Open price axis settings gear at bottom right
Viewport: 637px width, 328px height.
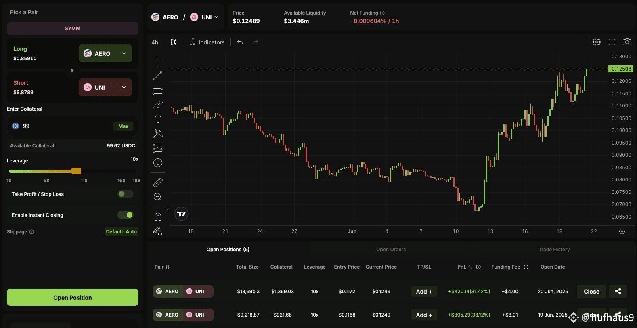(x=622, y=231)
